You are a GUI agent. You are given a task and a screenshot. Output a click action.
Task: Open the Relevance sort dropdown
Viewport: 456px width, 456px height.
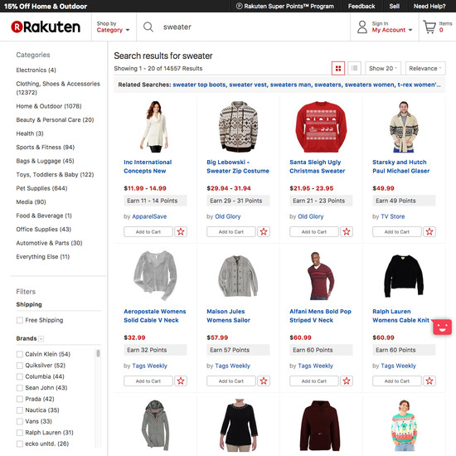(425, 68)
